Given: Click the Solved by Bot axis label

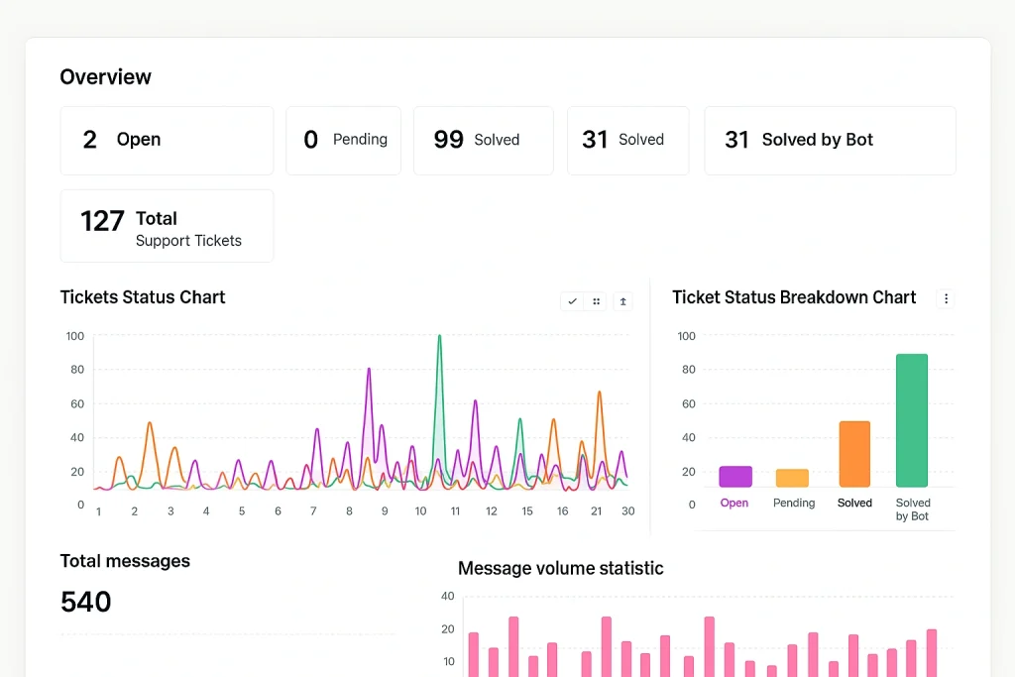Looking at the screenshot, I should point(913,509).
